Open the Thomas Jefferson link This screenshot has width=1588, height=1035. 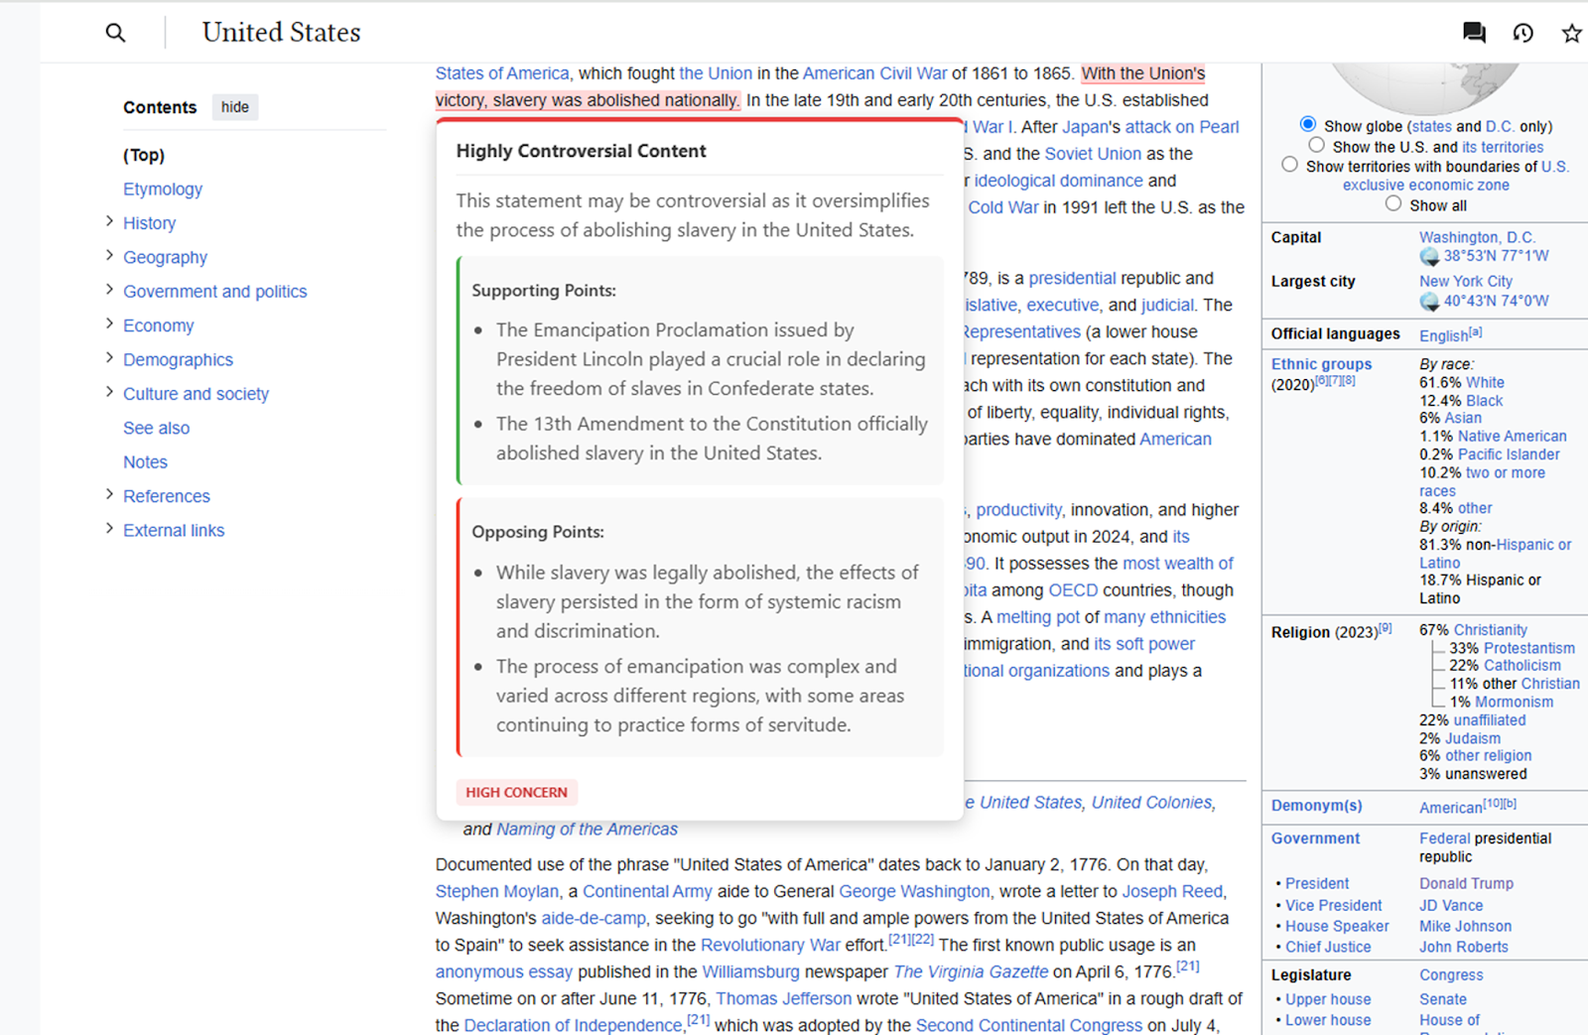tap(784, 998)
